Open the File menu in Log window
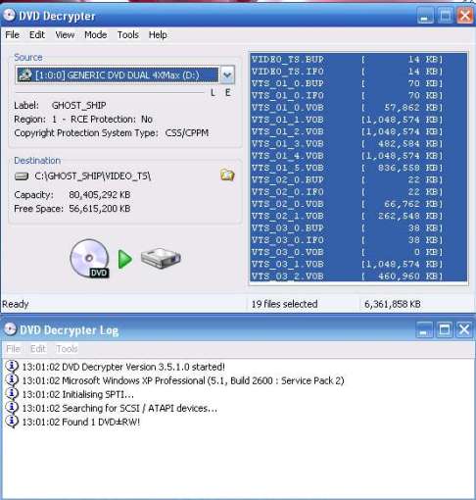 13,349
